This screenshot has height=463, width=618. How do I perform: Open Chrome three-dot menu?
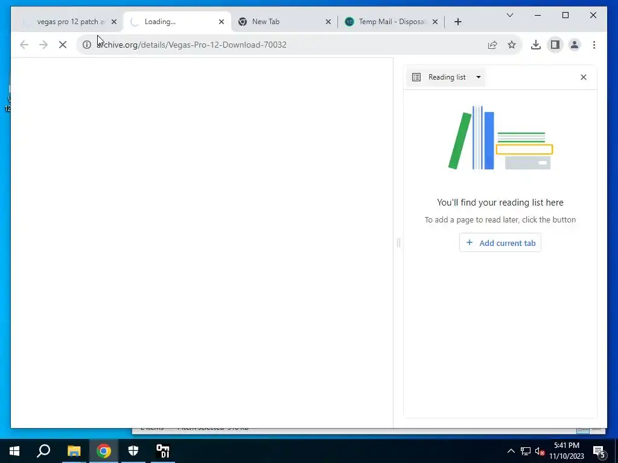pyautogui.click(x=594, y=45)
